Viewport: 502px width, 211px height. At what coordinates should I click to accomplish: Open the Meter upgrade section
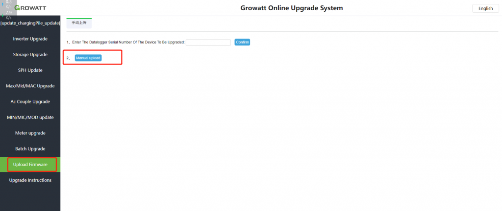30,133
